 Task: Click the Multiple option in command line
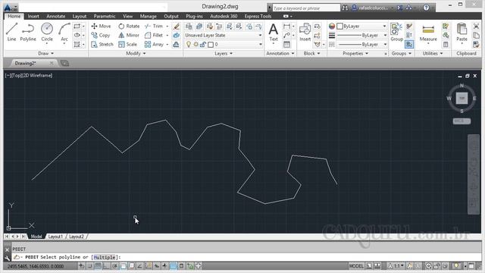click(x=105, y=257)
